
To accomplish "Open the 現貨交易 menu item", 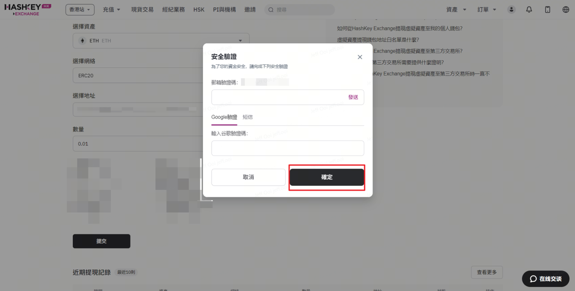I will 142,9.
